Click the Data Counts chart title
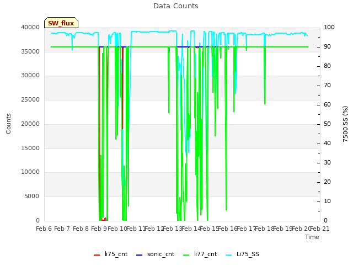 pos(176,6)
